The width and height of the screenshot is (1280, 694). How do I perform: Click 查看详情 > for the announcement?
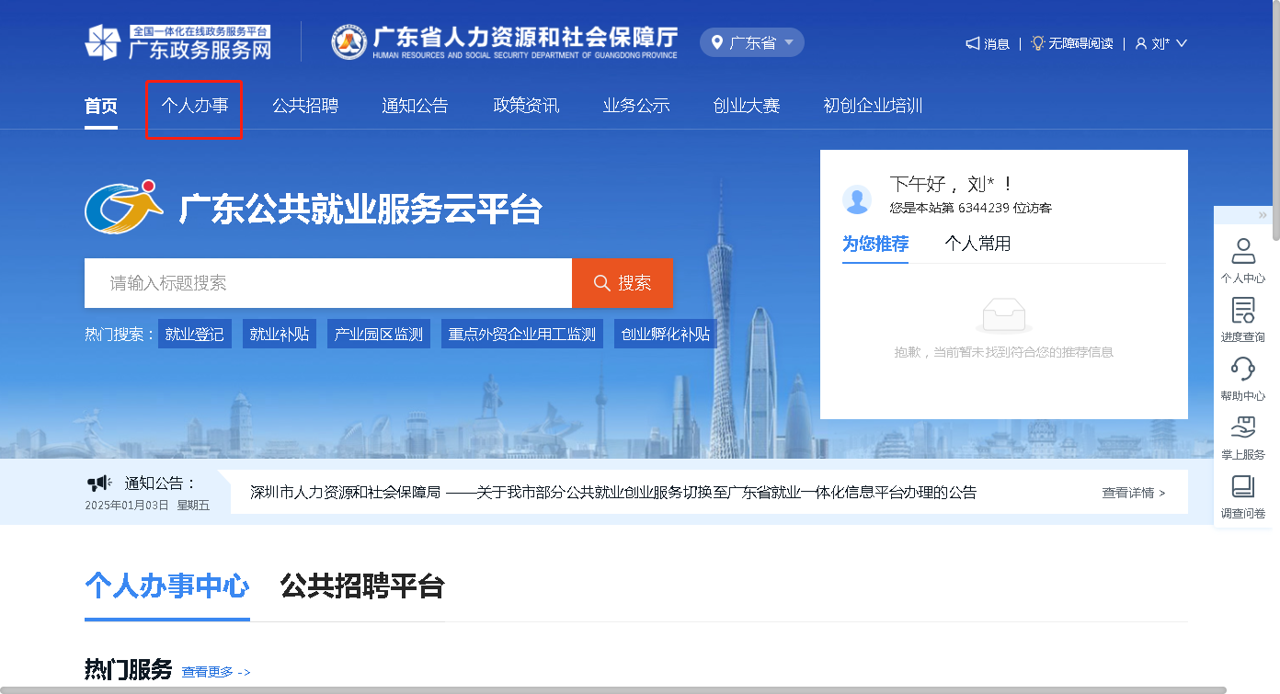(x=1134, y=493)
